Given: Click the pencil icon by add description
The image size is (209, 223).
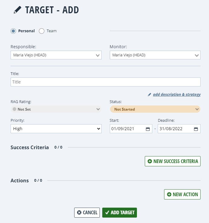Looking at the screenshot, I should coord(149,95).
